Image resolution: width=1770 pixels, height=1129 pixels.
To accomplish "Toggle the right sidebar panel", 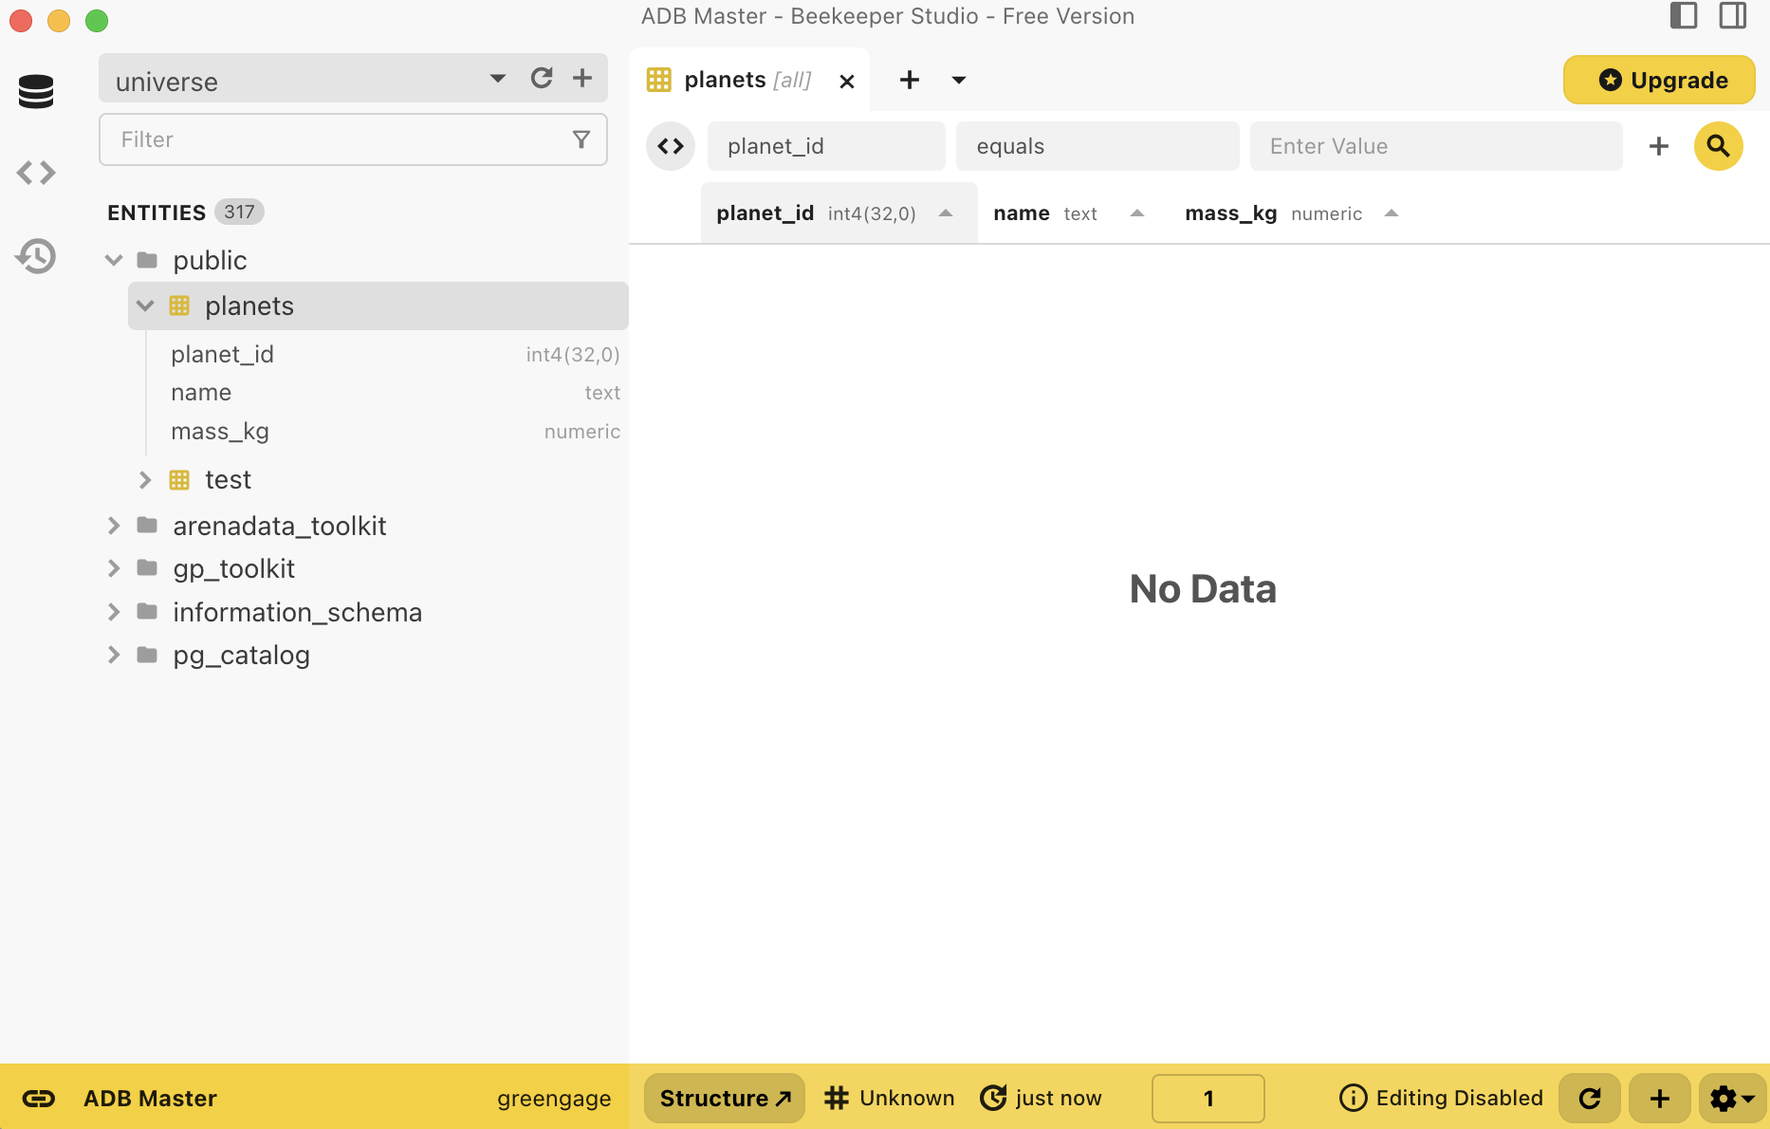I will coord(1733,16).
